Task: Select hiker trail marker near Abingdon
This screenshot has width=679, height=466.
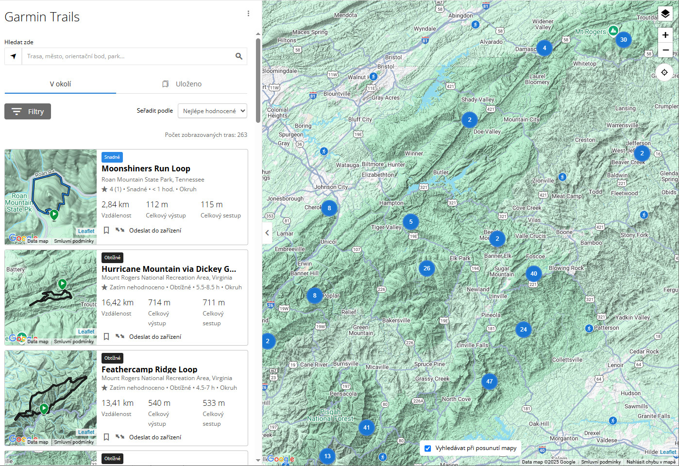Action: [x=475, y=24]
